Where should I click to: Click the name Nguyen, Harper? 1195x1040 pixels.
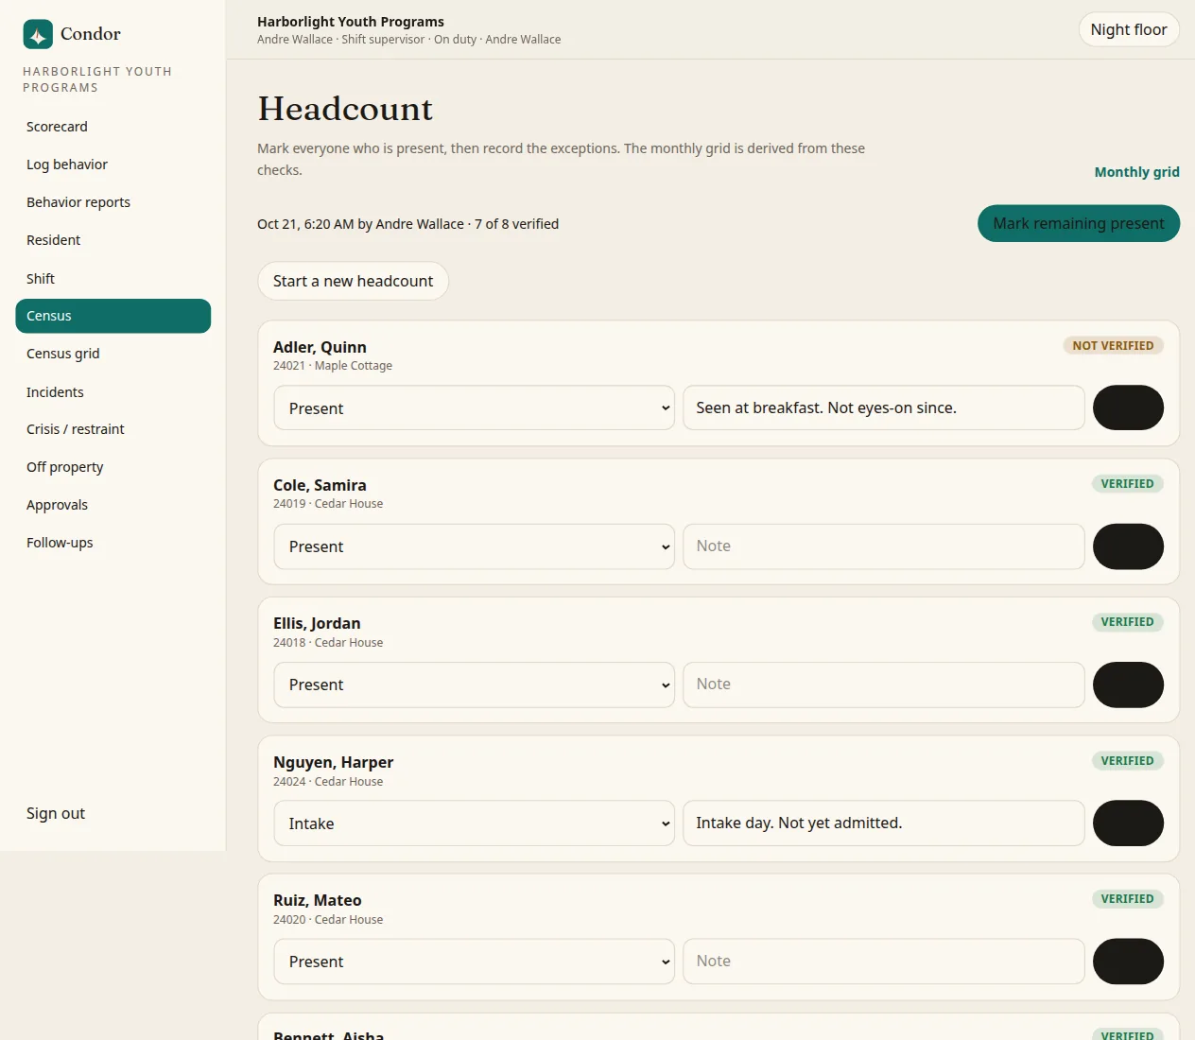333,762
